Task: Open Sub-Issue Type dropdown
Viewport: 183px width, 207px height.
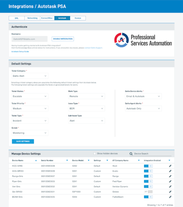Action: [x=86, y=121]
